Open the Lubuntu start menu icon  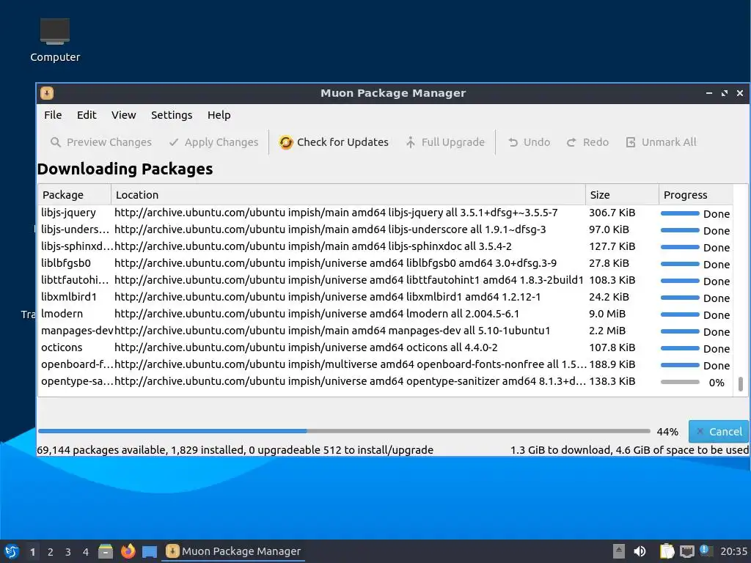coord(12,551)
